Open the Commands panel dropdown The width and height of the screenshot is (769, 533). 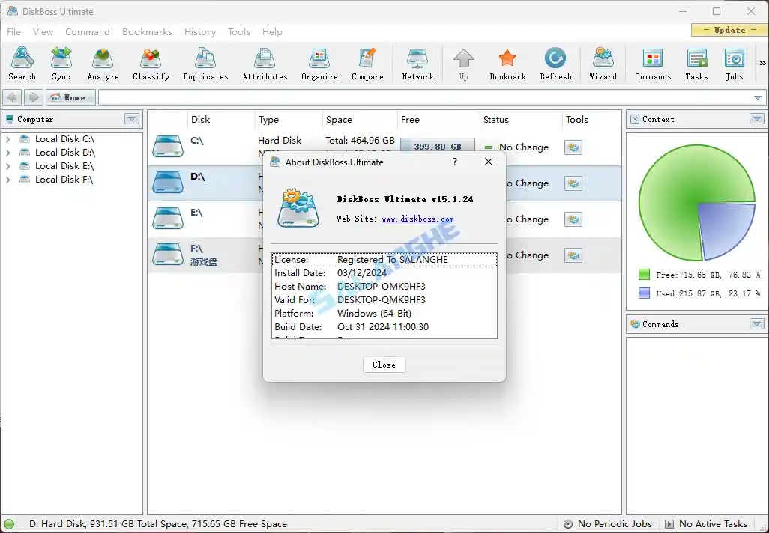[757, 324]
